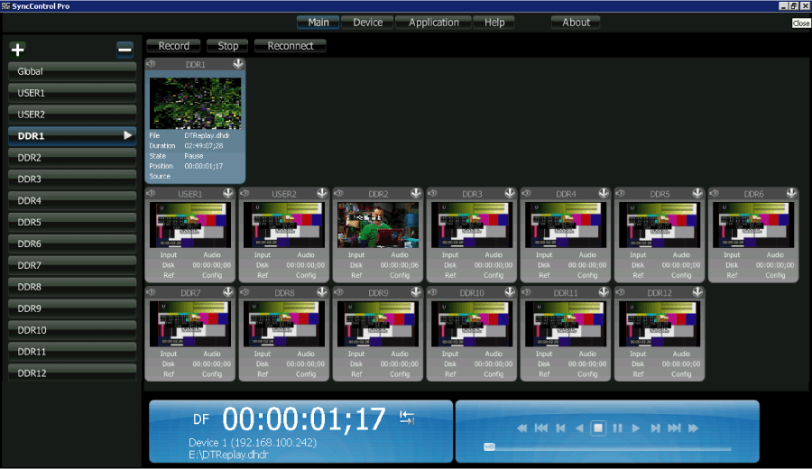Select USER1 in the left sidebar
The image size is (812, 469).
pyautogui.click(x=72, y=93)
